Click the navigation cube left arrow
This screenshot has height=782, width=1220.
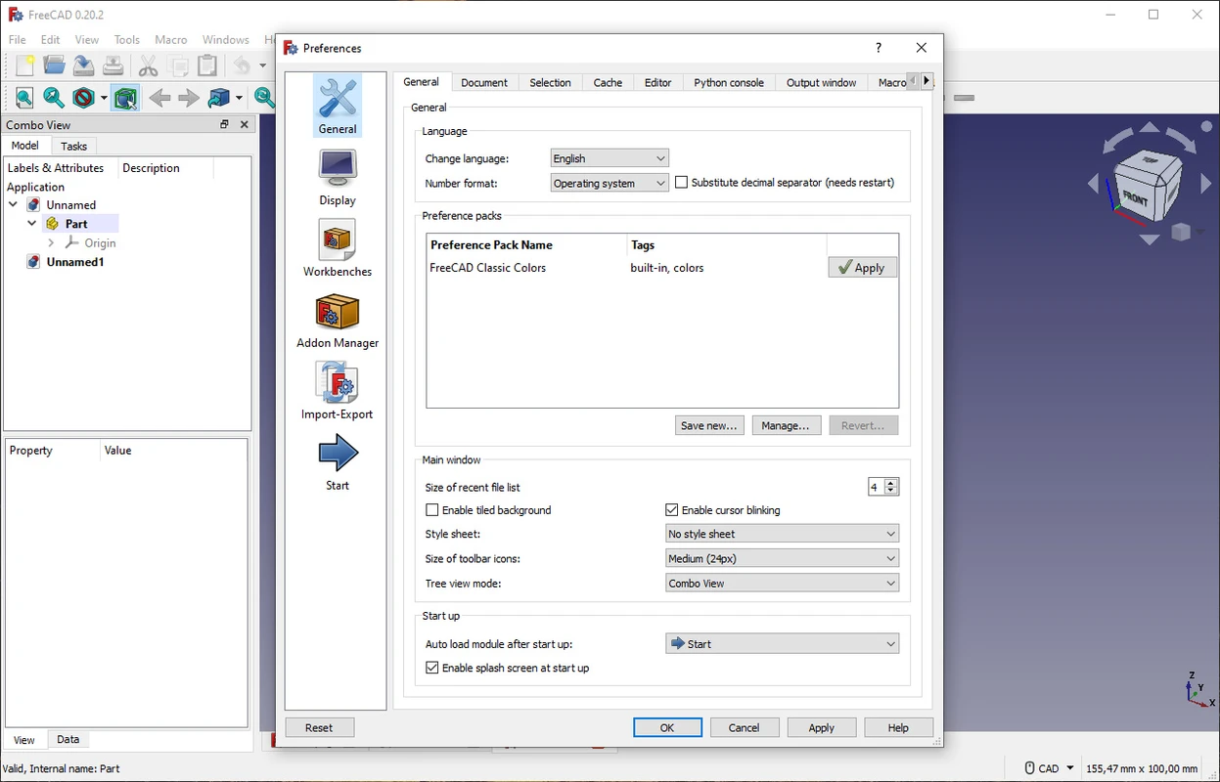[1095, 183]
